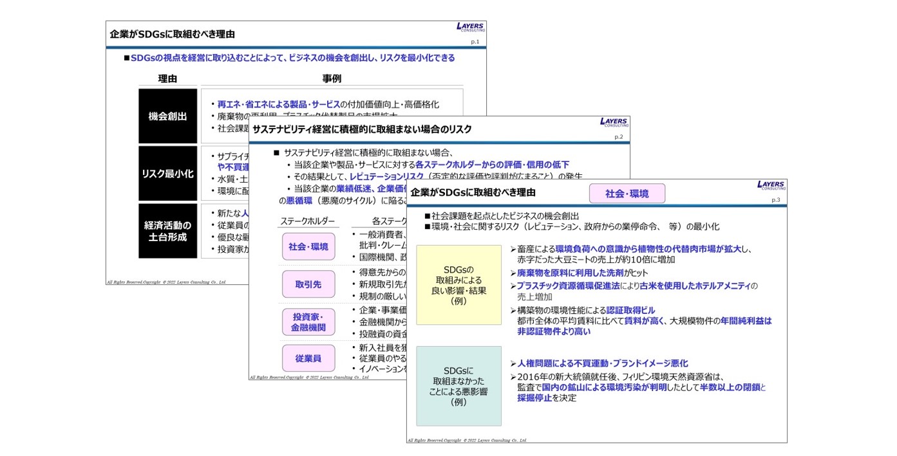Image resolution: width=897 pixels, height=456 pixels.
Task: Click the 理由 column header
Action: tap(167, 78)
